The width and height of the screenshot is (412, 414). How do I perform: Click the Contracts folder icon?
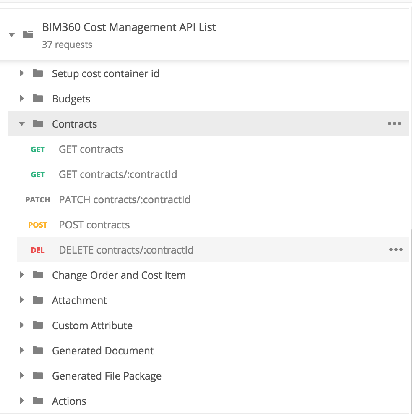point(38,123)
